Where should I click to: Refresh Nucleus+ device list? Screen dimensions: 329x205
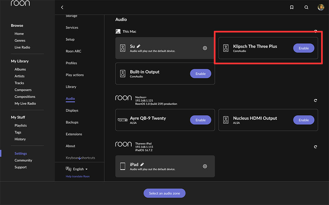pos(316,101)
